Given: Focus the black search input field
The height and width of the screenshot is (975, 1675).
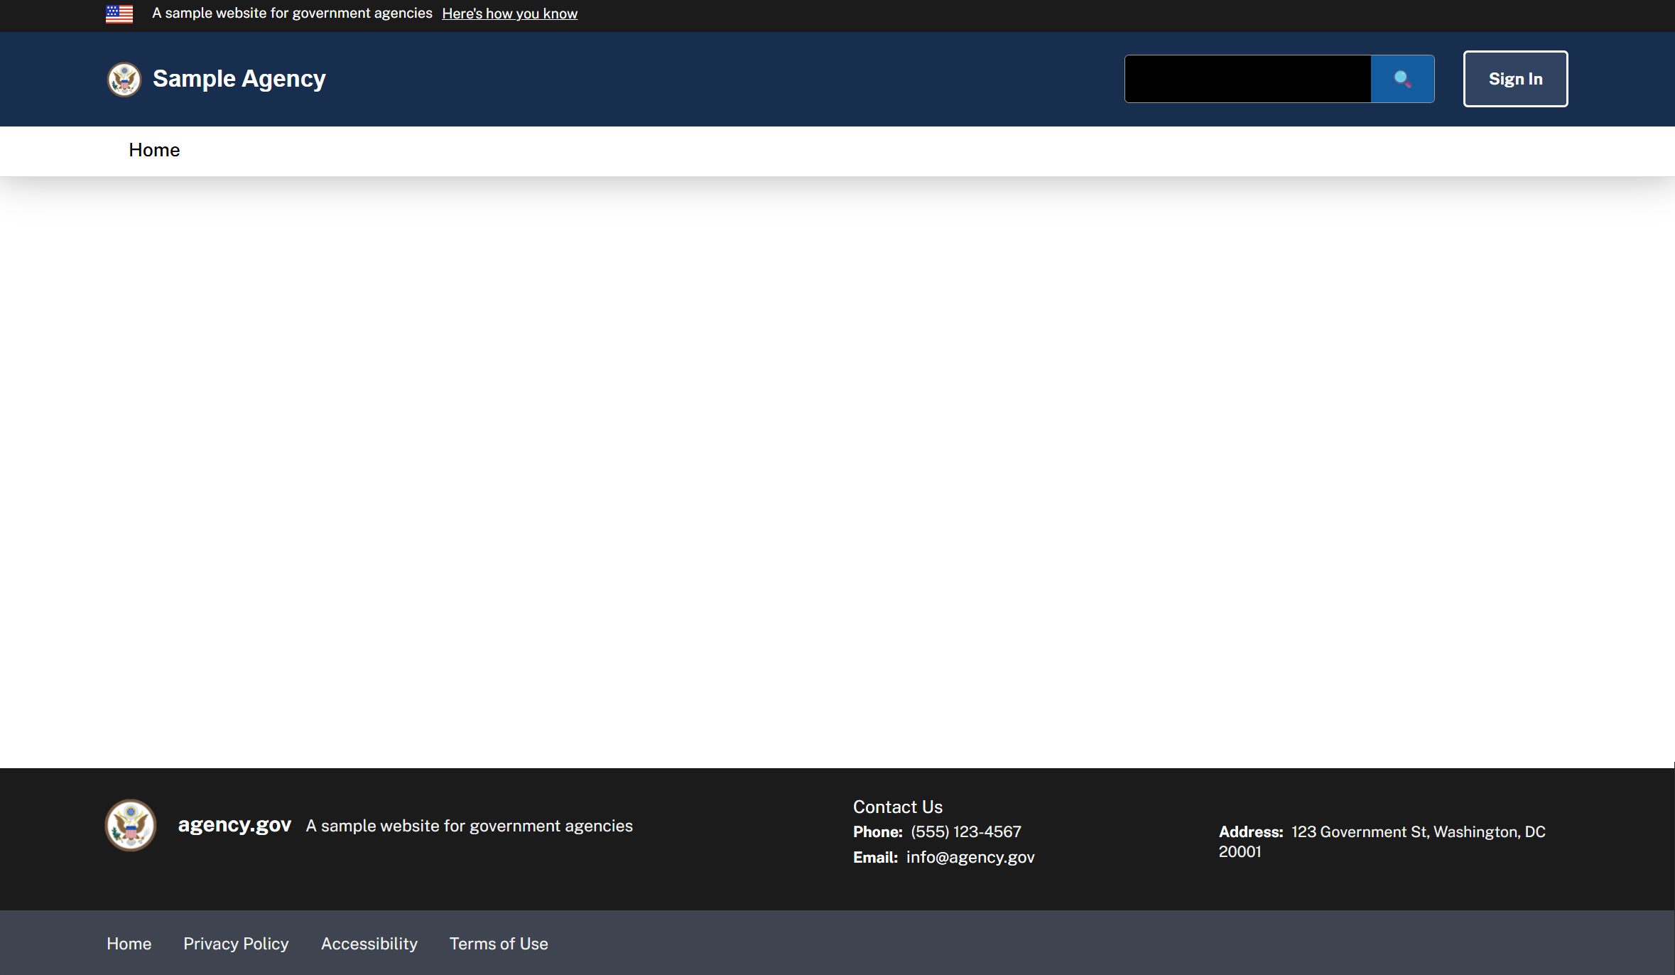Looking at the screenshot, I should coord(1247,79).
